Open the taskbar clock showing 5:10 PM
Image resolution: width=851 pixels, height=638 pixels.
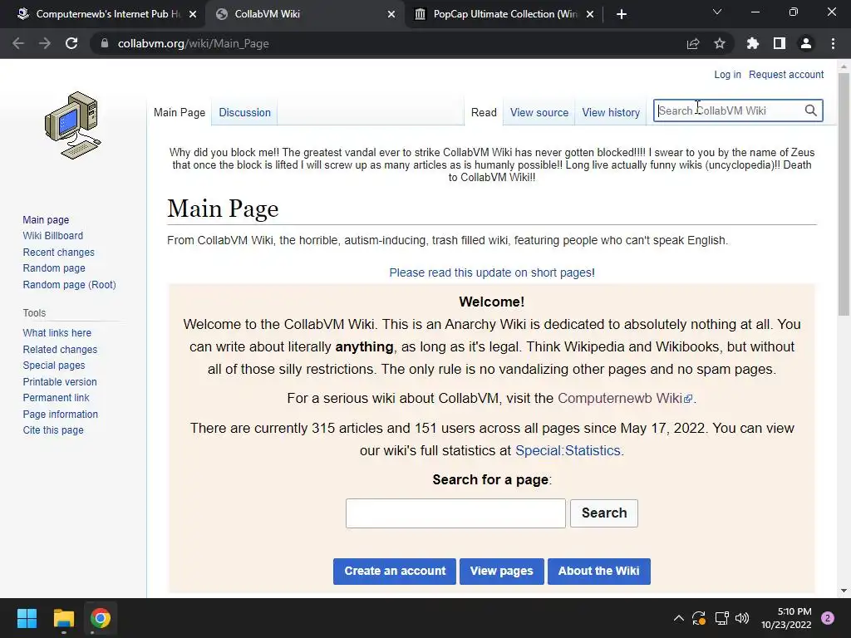click(x=786, y=618)
